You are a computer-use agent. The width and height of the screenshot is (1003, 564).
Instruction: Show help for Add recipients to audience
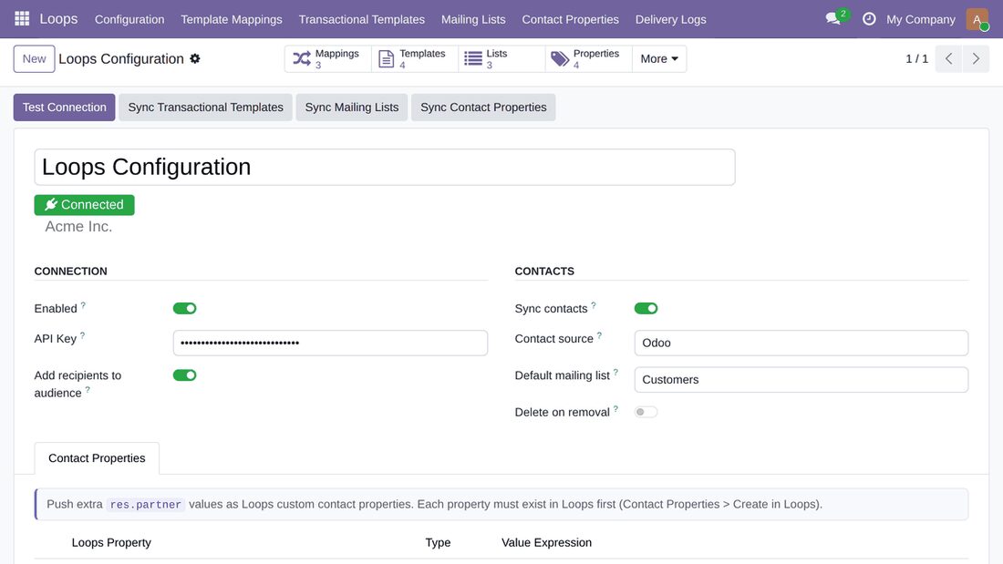pyautogui.click(x=88, y=390)
